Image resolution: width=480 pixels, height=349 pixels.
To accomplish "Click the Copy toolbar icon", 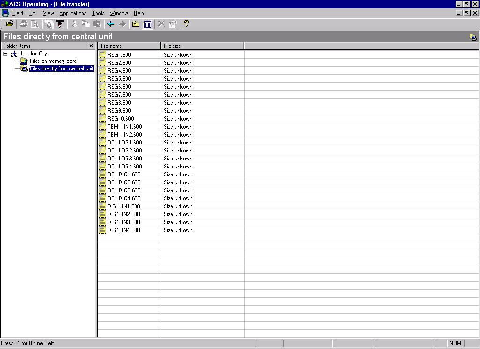I will click(86, 23).
